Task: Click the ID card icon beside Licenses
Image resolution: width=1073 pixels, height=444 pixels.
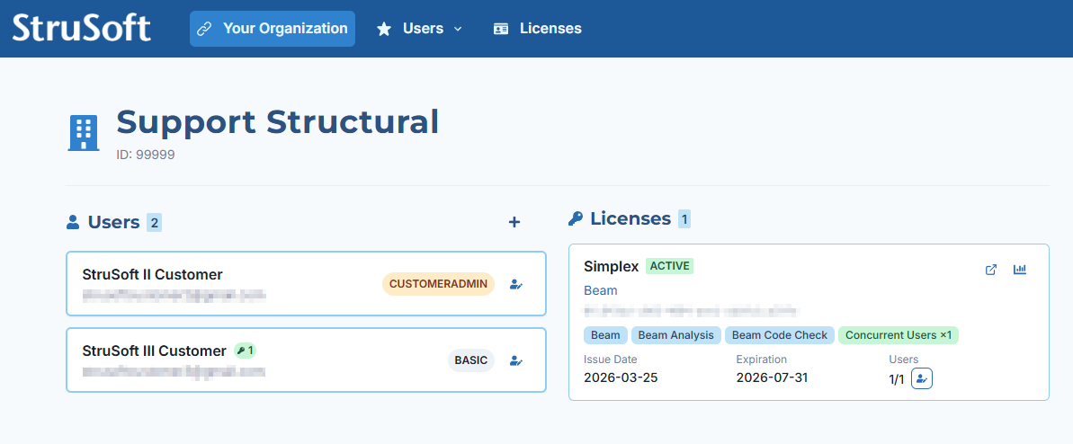Action: click(501, 29)
